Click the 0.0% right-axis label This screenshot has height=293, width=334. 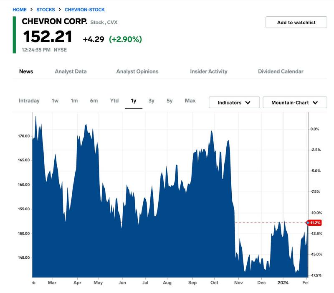point(315,129)
